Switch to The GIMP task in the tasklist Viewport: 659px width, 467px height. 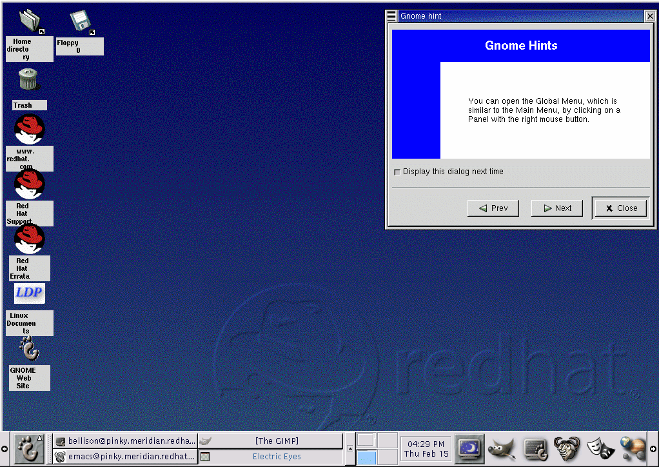tap(270, 441)
